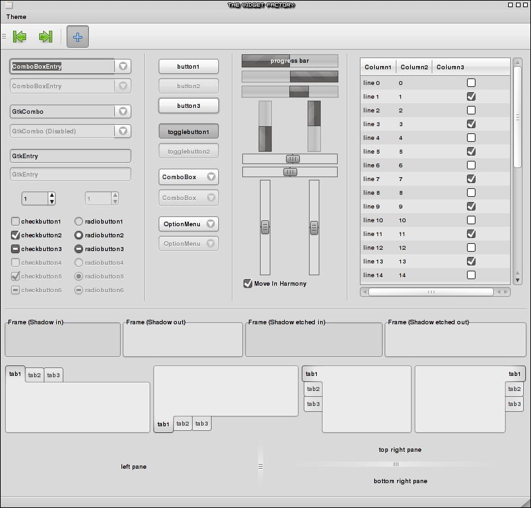Click the horizontal pane divider handle
Viewport: 531px width, 508px height.
[396, 464]
